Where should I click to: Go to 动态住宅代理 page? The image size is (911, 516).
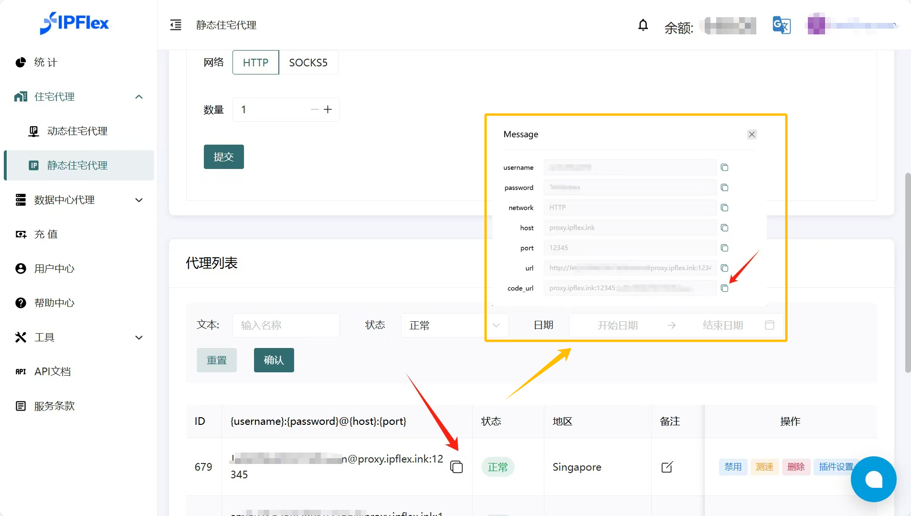tap(77, 131)
